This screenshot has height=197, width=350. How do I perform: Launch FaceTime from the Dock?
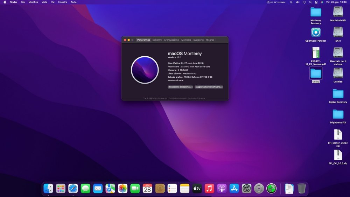pos(135,189)
